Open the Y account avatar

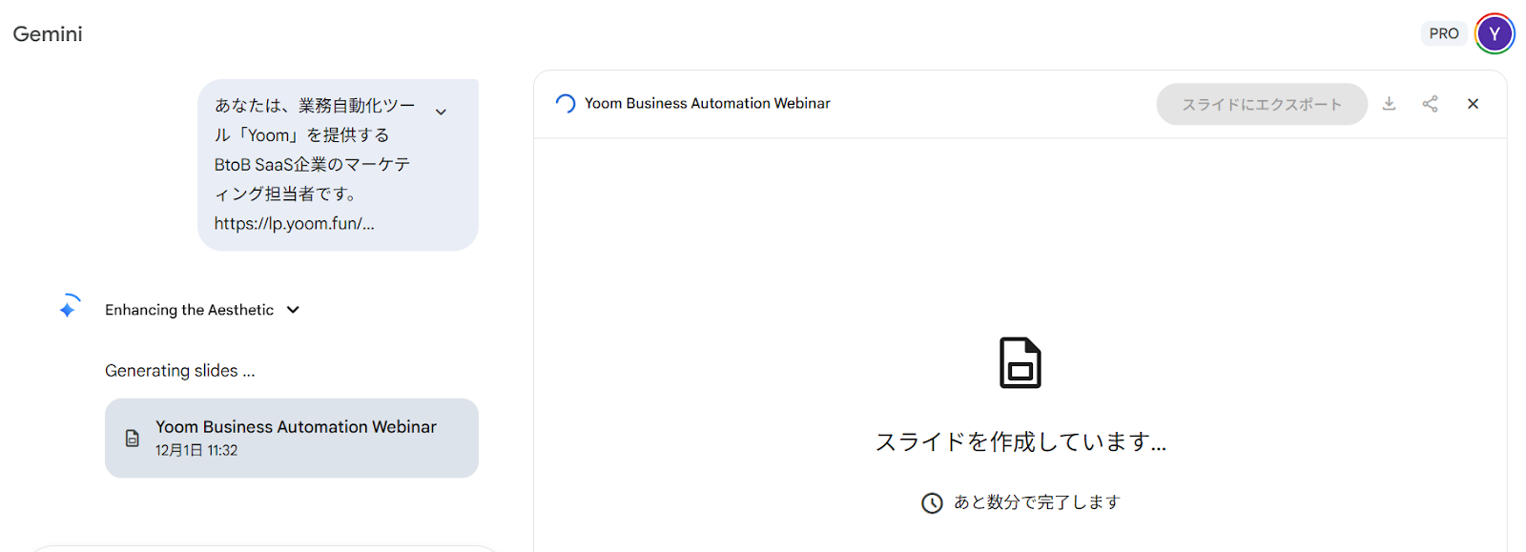1495,33
